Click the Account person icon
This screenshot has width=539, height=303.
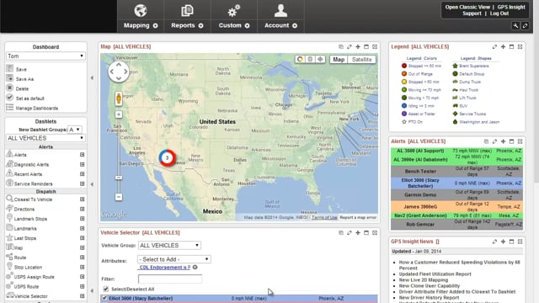point(280,11)
